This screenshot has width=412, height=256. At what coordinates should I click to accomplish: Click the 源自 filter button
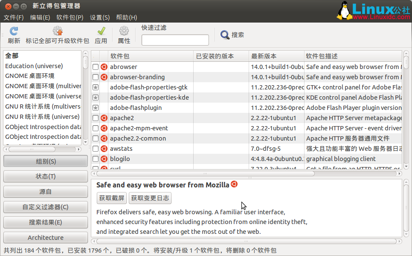click(46, 192)
